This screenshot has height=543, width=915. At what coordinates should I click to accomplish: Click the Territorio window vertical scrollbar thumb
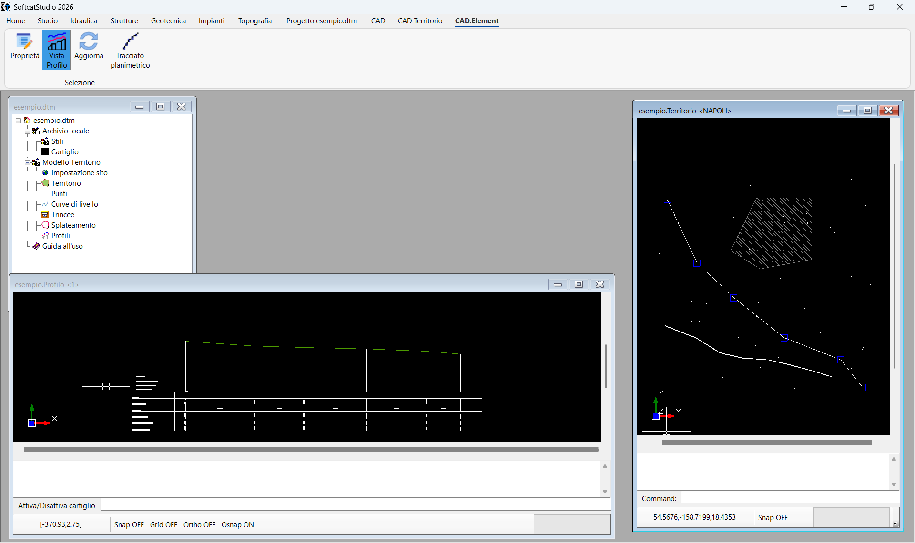[895, 266]
